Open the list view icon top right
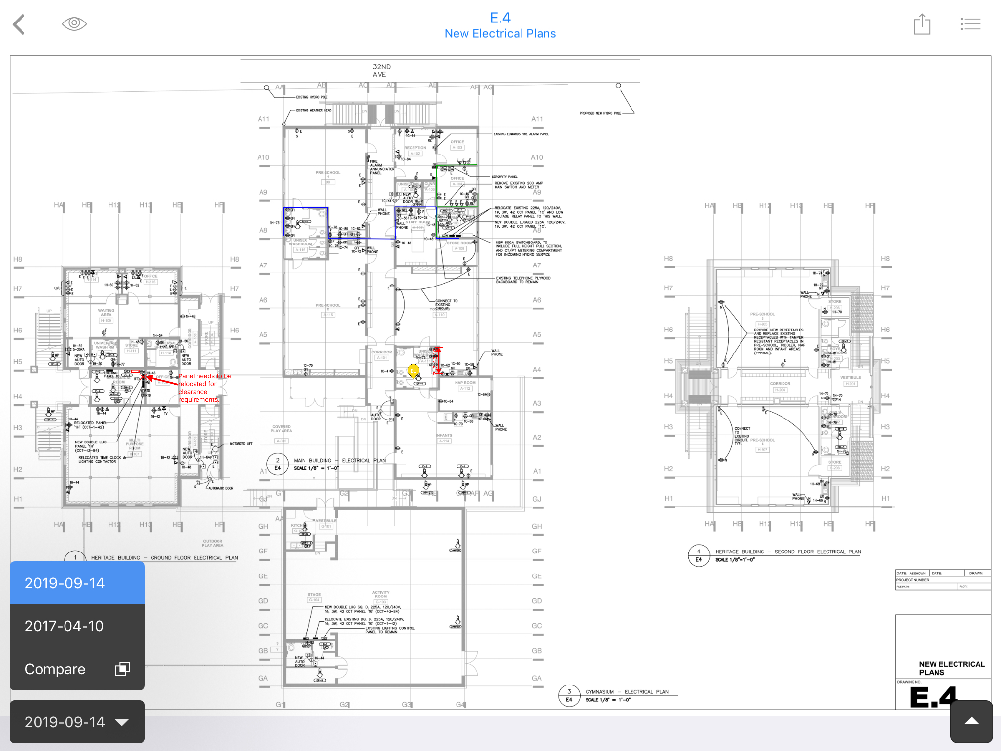Image resolution: width=1001 pixels, height=751 pixels. point(970,24)
